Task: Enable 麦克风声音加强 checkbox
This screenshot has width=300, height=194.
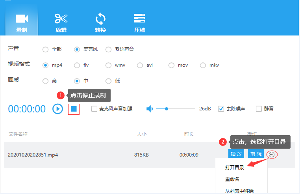Action: point(94,109)
